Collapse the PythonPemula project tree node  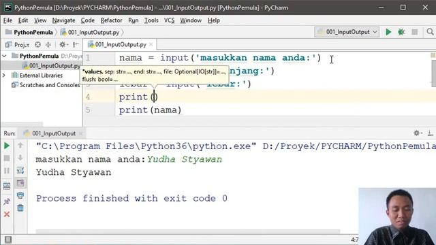point(4,56)
